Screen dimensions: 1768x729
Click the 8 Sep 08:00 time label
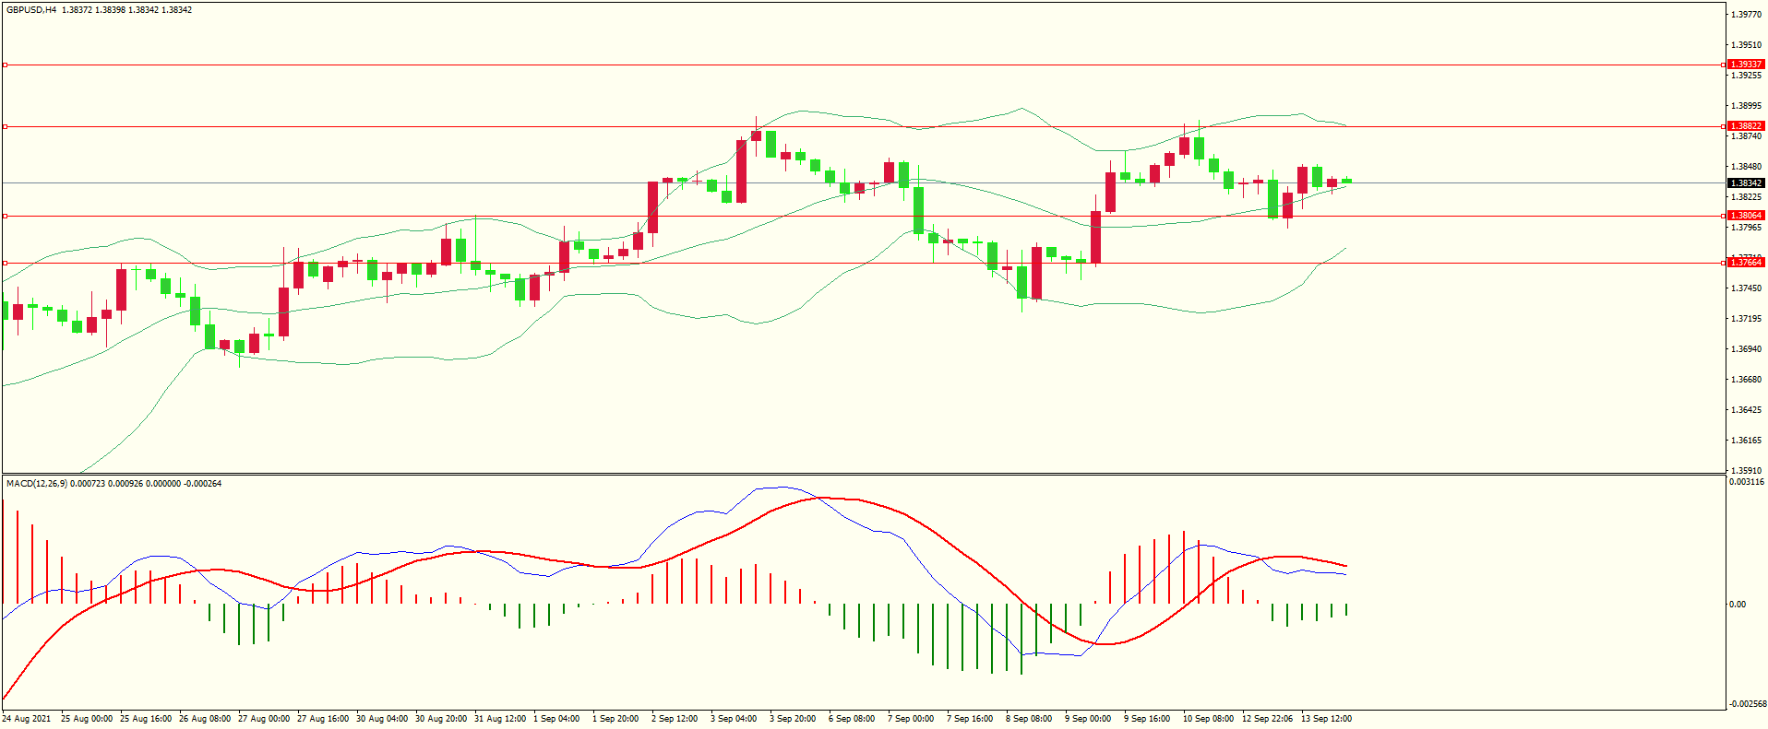point(1029,719)
